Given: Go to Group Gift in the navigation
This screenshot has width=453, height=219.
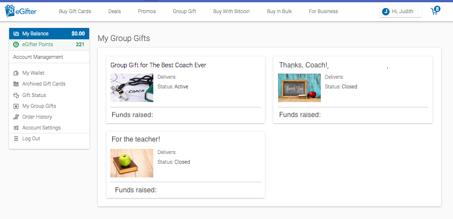Looking at the screenshot, I should (184, 11).
